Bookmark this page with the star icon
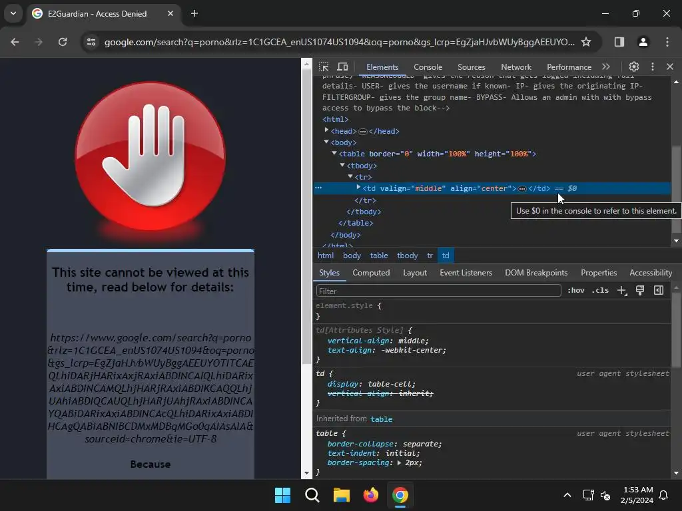This screenshot has height=511, width=682. pos(586,42)
